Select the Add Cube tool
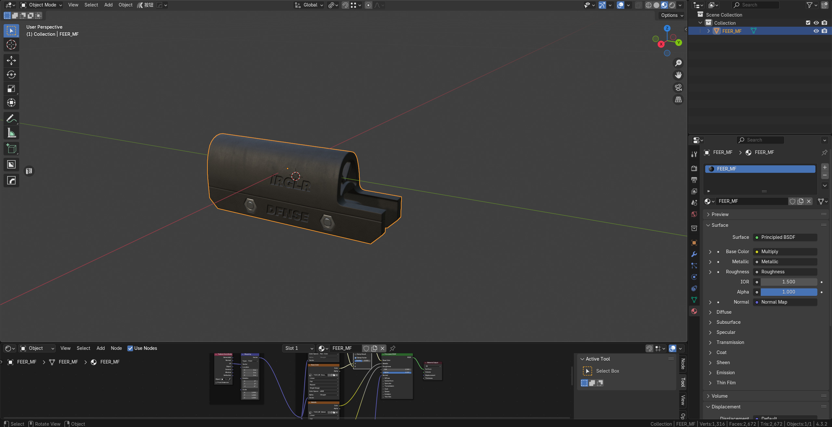Viewport: 832px width, 427px height. tap(11, 149)
